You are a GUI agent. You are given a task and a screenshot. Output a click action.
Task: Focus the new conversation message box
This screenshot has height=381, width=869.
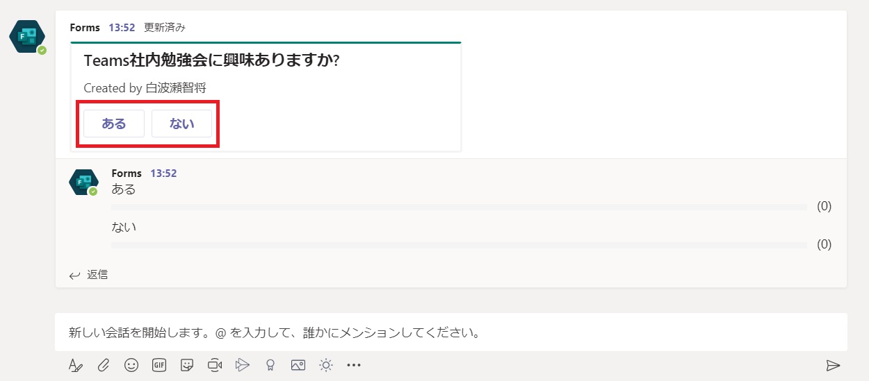pyautogui.click(x=451, y=332)
